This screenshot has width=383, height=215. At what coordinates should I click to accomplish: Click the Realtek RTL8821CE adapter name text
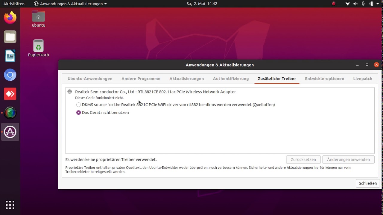pos(156,92)
